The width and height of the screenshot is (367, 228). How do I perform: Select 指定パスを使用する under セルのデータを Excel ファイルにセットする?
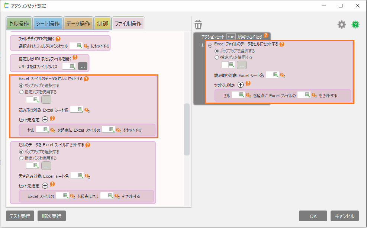pos(21,158)
